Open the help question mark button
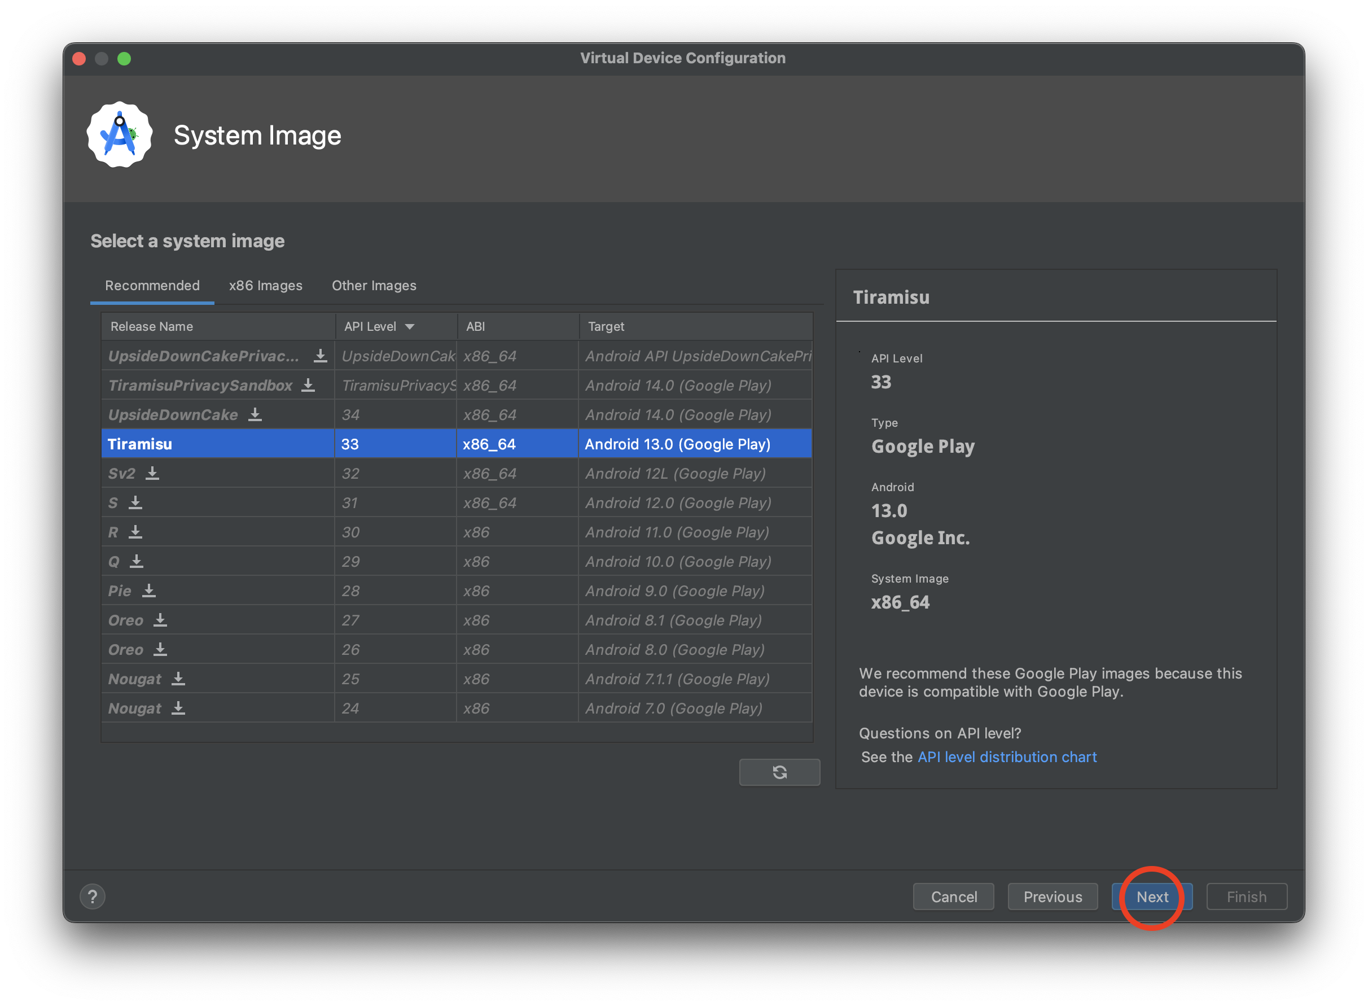 point(93,896)
